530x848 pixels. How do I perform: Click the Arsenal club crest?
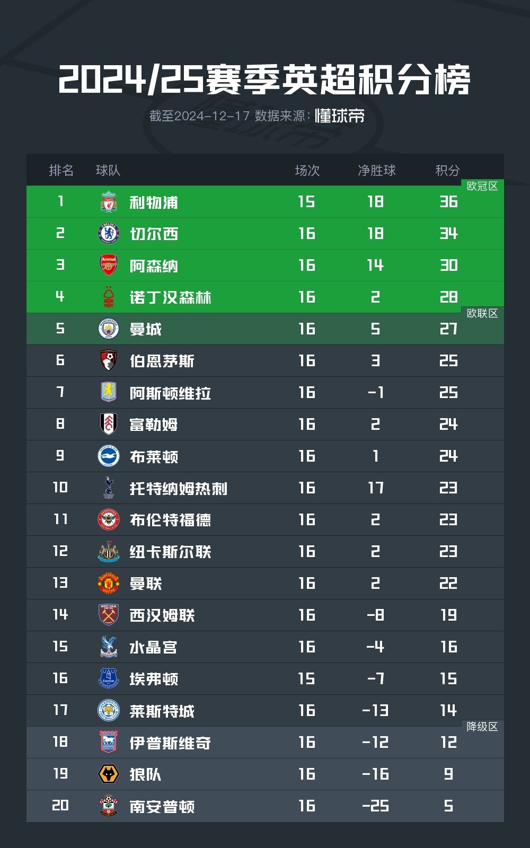109,266
